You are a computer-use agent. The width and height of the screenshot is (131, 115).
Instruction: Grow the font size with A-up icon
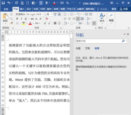45,23
